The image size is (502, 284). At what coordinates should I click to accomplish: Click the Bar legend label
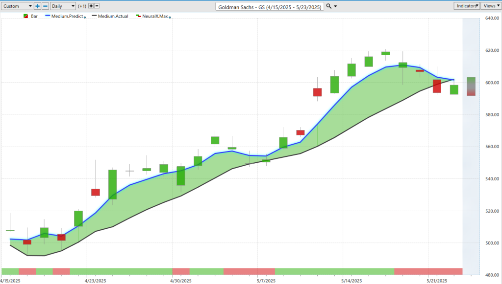(x=34, y=16)
